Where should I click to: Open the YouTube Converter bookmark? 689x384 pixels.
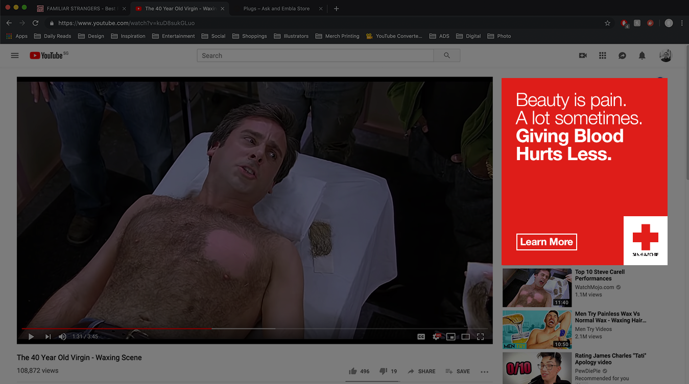click(394, 36)
